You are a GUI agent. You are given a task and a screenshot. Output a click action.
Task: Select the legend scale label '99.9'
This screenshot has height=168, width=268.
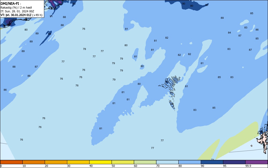coord(248,166)
